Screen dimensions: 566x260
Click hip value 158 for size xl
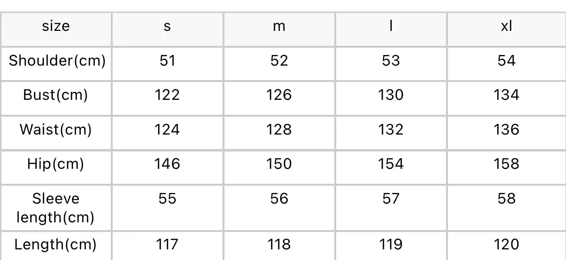(x=506, y=164)
